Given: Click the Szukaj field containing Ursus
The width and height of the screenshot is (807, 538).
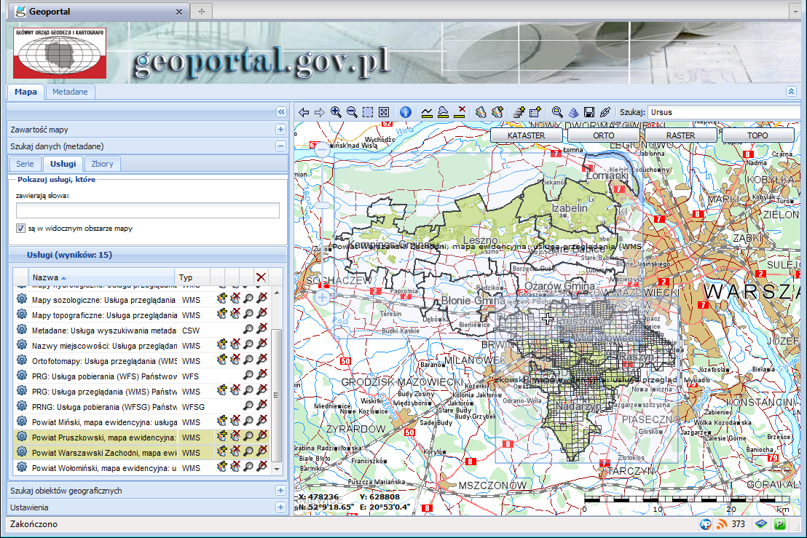Looking at the screenshot, I should coord(723,112).
